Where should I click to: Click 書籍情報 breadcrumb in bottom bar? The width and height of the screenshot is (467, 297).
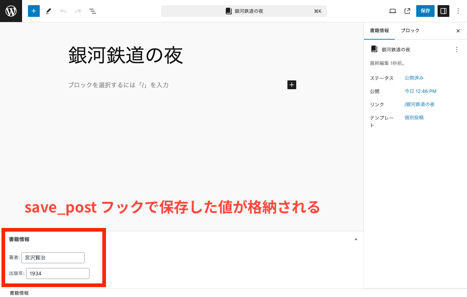click(x=19, y=293)
